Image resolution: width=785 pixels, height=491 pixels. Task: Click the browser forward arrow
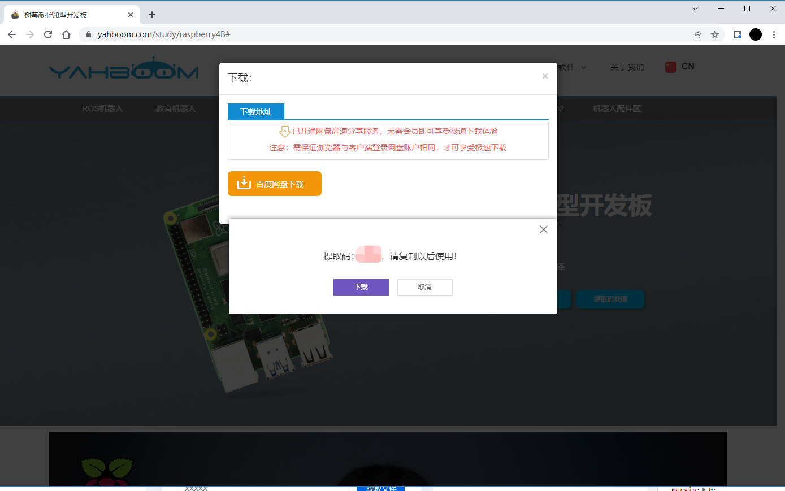30,34
